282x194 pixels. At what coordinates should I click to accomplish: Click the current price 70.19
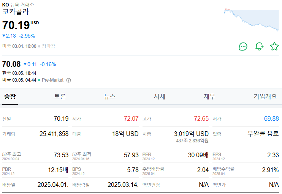point(16,25)
